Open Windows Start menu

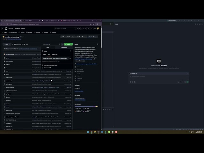pos(88,132)
